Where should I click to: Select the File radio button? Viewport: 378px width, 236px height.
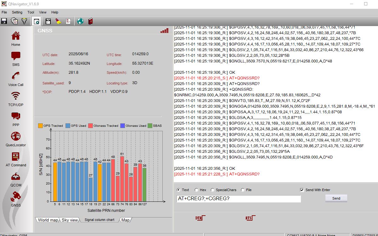(x=243, y=190)
